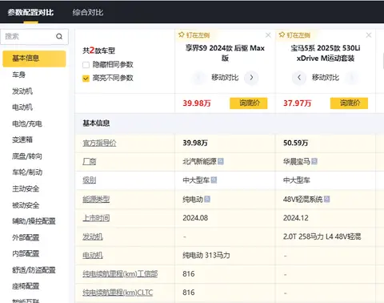
Task: Click the 上市时间 parameter link
Action: pos(96,218)
